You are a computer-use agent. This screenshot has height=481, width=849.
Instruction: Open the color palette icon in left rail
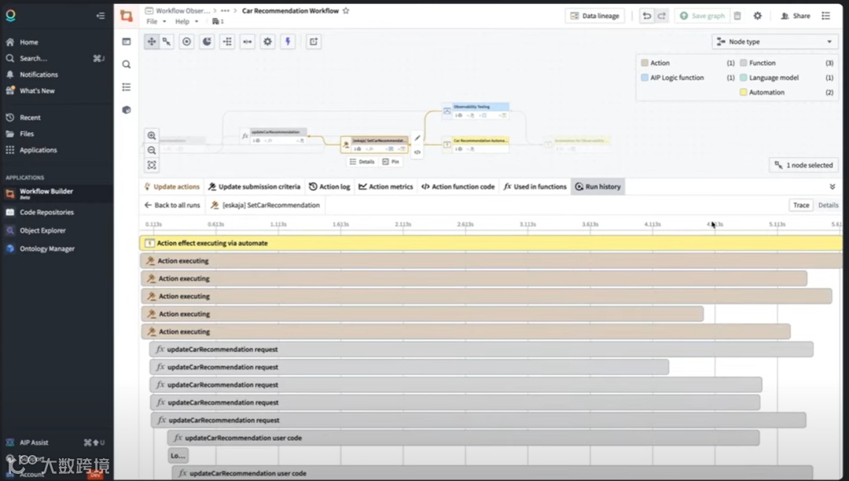point(127,110)
